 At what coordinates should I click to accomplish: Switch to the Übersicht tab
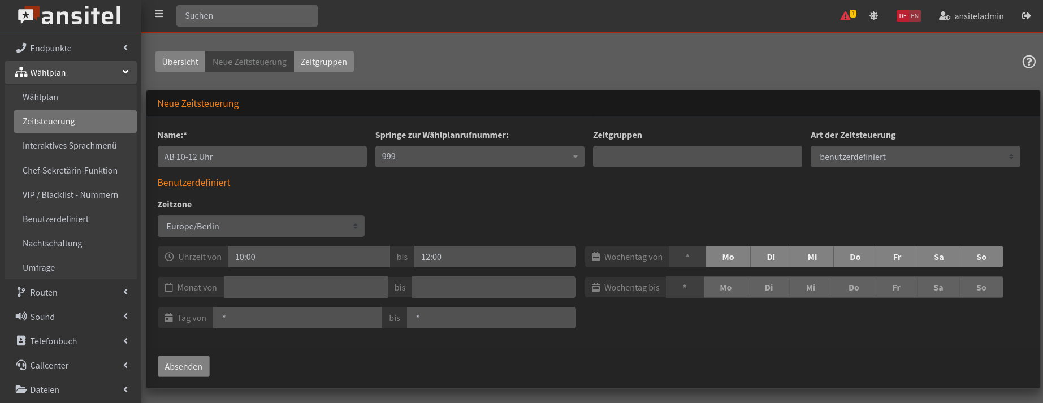180,62
